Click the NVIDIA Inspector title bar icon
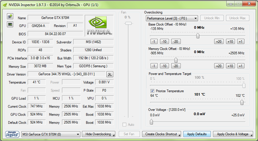The image size is (258, 141). coord(5,5)
